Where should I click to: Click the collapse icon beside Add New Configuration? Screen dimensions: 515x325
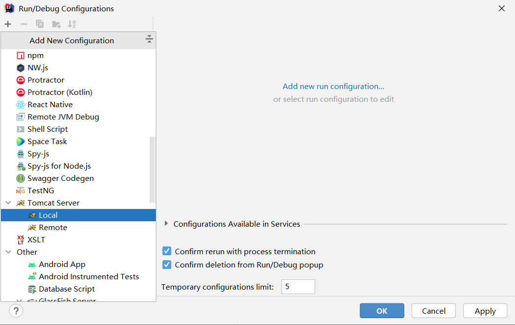[149, 39]
